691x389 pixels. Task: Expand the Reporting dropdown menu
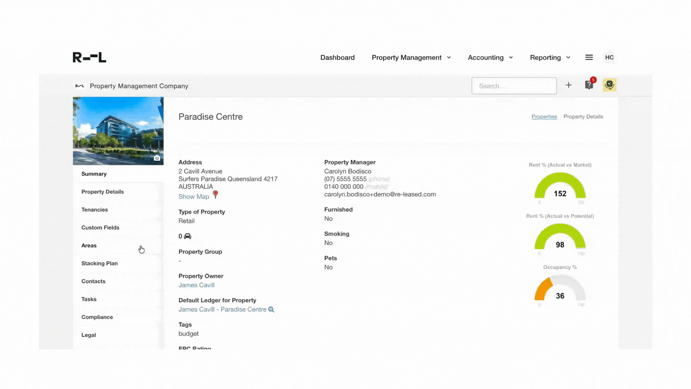click(x=550, y=58)
